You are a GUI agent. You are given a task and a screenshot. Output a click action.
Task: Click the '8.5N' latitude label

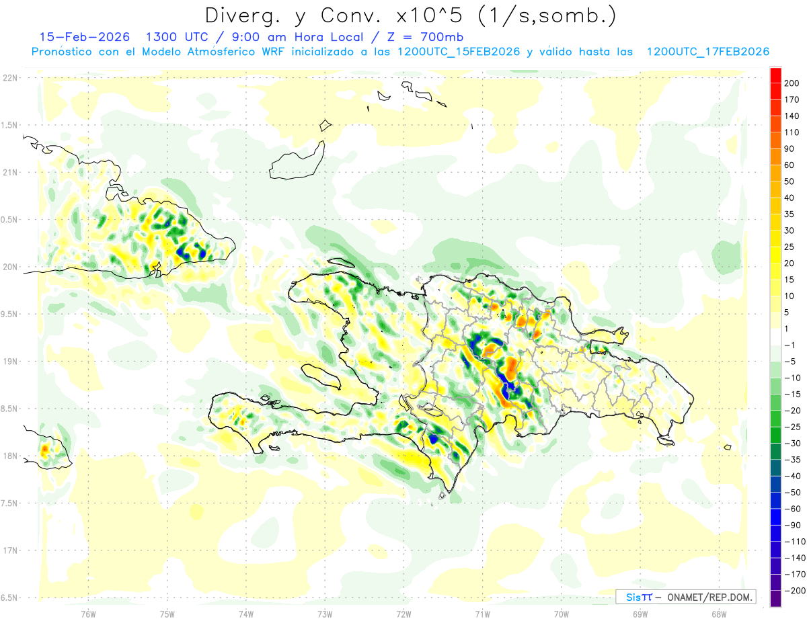click(x=9, y=409)
